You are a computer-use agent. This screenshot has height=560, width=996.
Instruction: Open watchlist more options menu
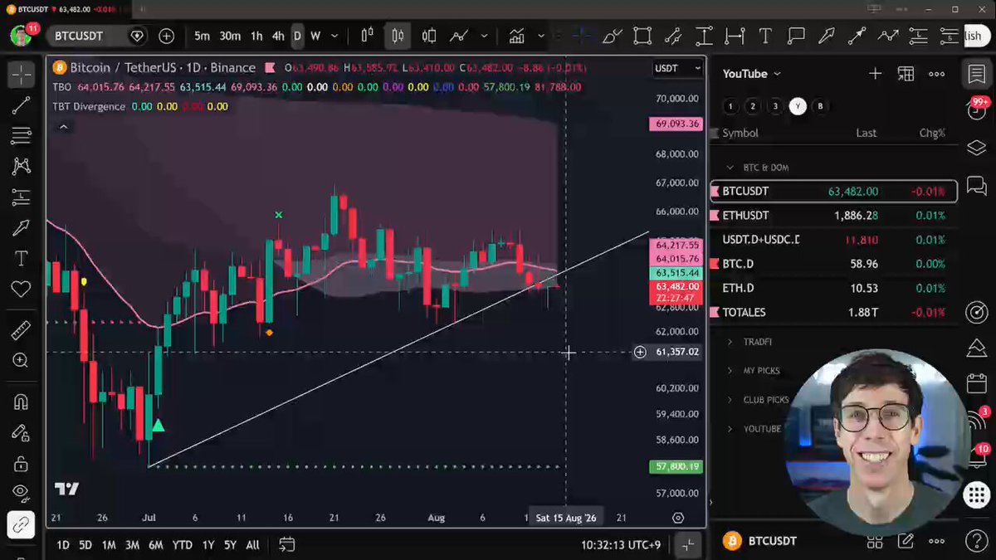click(x=936, y=74)
